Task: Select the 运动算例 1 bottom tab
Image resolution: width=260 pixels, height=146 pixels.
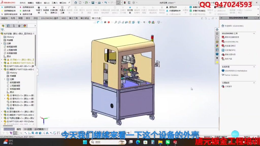Action: pos(40,129)
